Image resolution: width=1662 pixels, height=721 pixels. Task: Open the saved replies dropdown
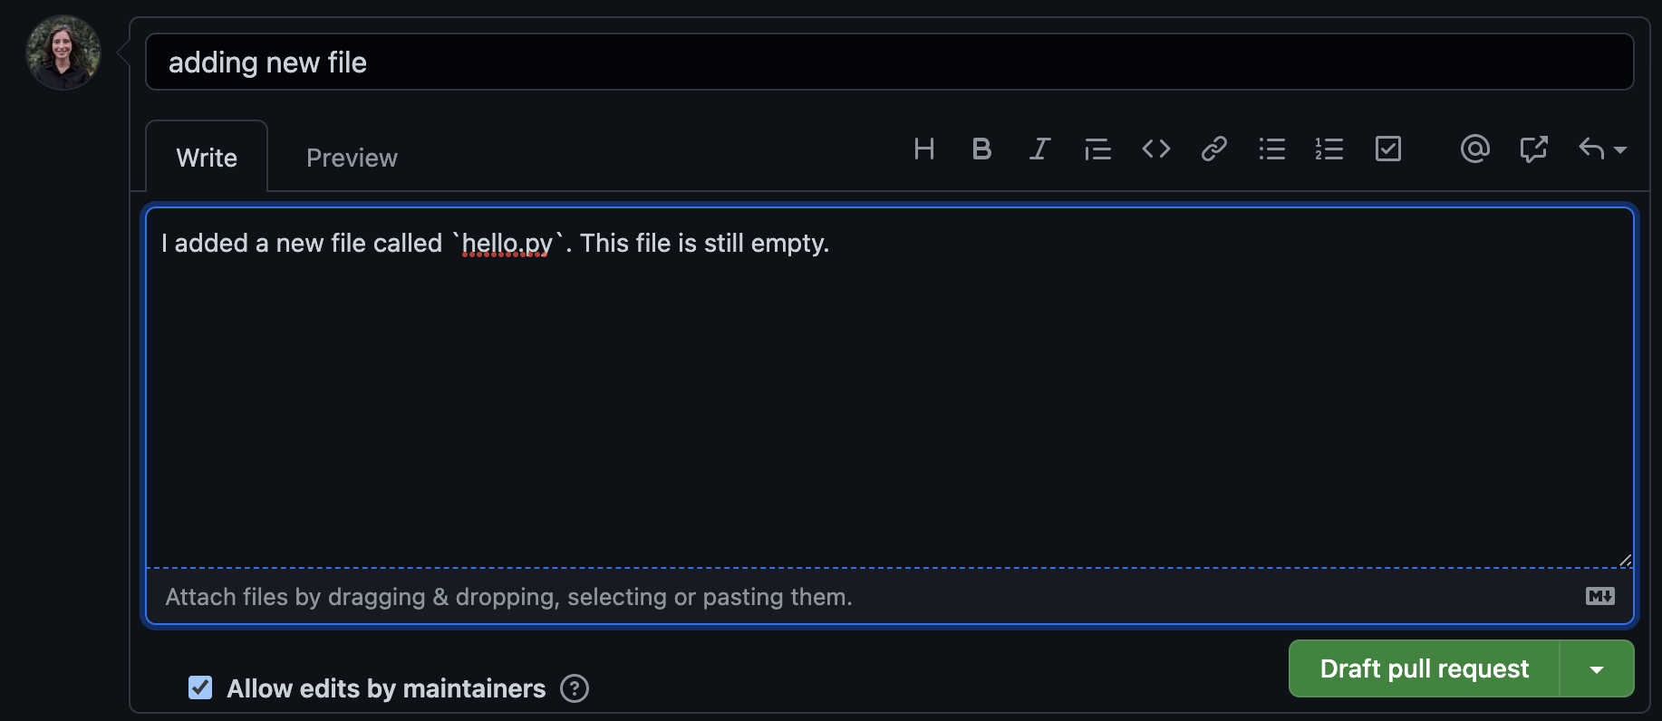(x=1601, y=149)
